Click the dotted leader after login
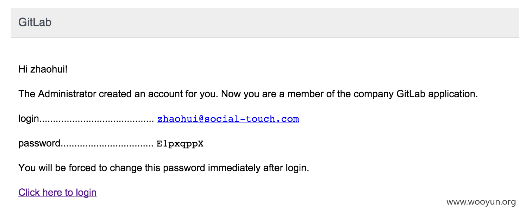Image resolution: width=519 pixels, height=212 pixels. point(96,120)
